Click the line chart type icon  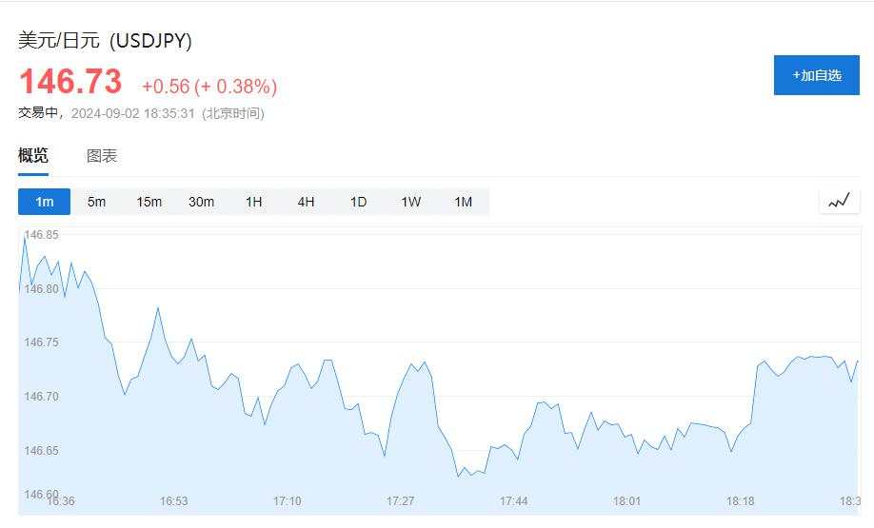pos(840,201)
